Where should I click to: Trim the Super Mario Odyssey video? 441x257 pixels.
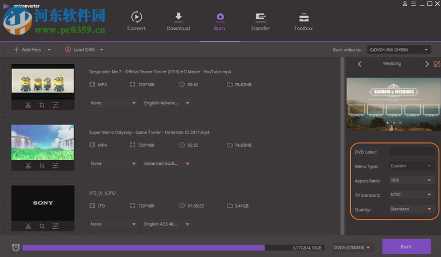pos(28,165)
